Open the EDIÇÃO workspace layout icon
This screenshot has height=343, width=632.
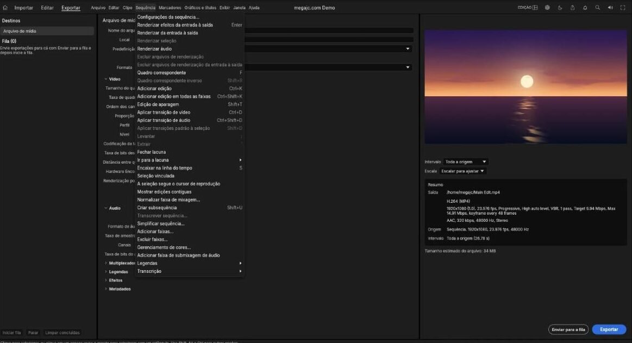(535, 7)
